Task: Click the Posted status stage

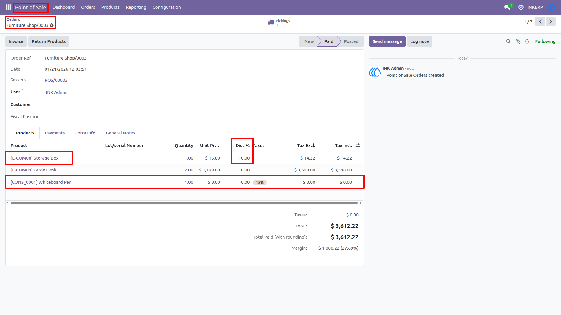Action: pos(351,41)
